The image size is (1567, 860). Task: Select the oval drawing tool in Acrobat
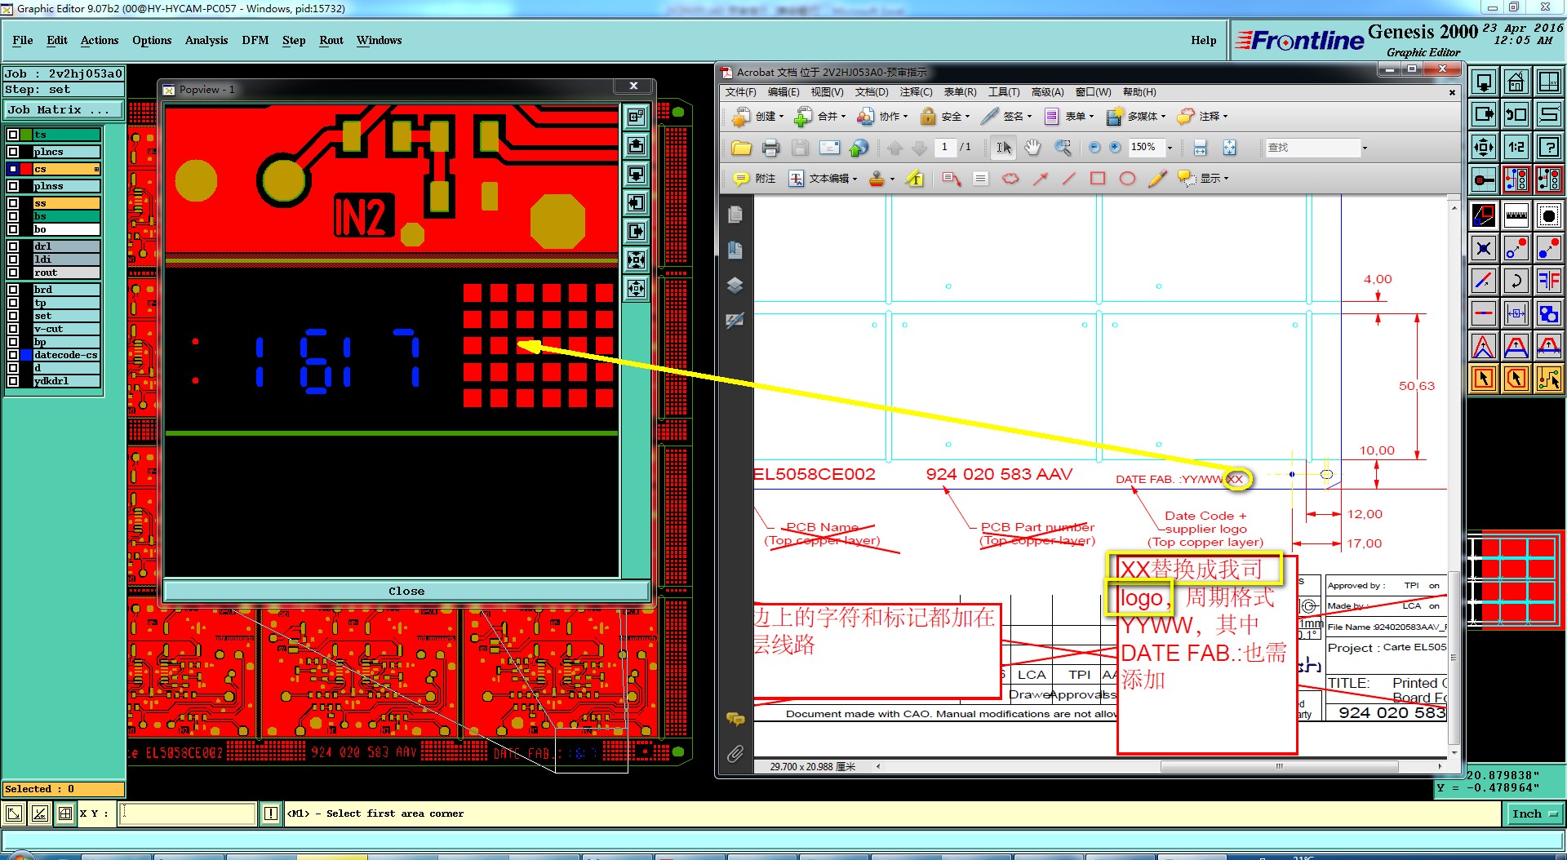point(1127,179)
